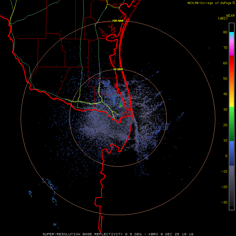Click the 50 value on the dBZ scale
Viewport: 236px width, 236px height.
[x=225, y=79]
